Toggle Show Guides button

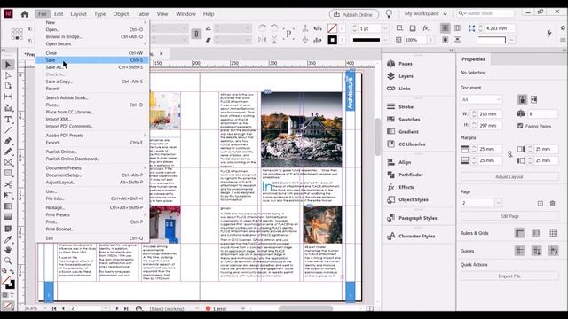tap(520, 251)
